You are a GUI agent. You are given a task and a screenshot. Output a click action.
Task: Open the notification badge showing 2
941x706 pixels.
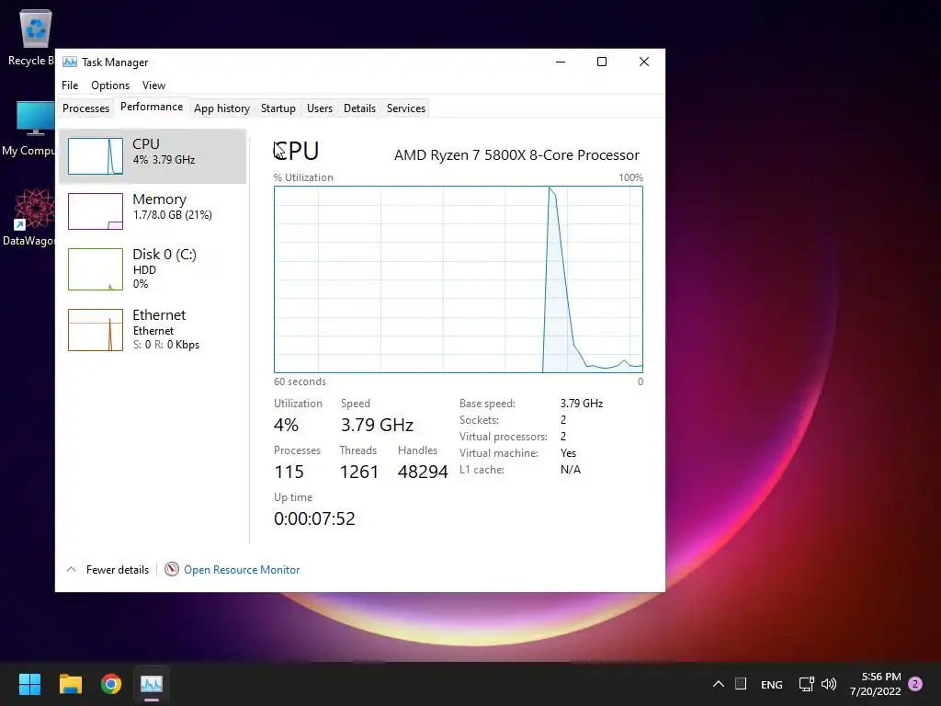915,684
